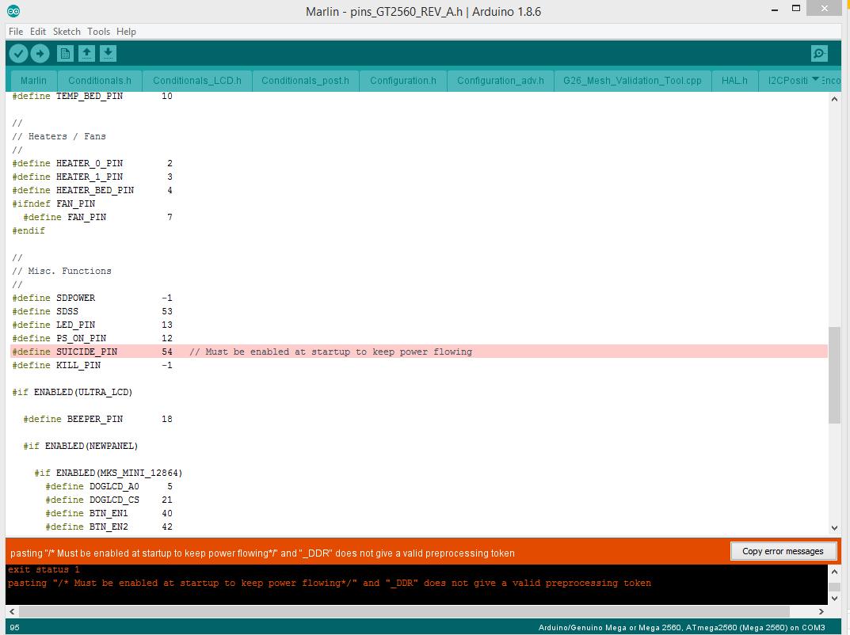The width and height of the screenshot is (850, 635).
Task: Click the #ifndef FAN_PIN line
Action: click(54, 203)
